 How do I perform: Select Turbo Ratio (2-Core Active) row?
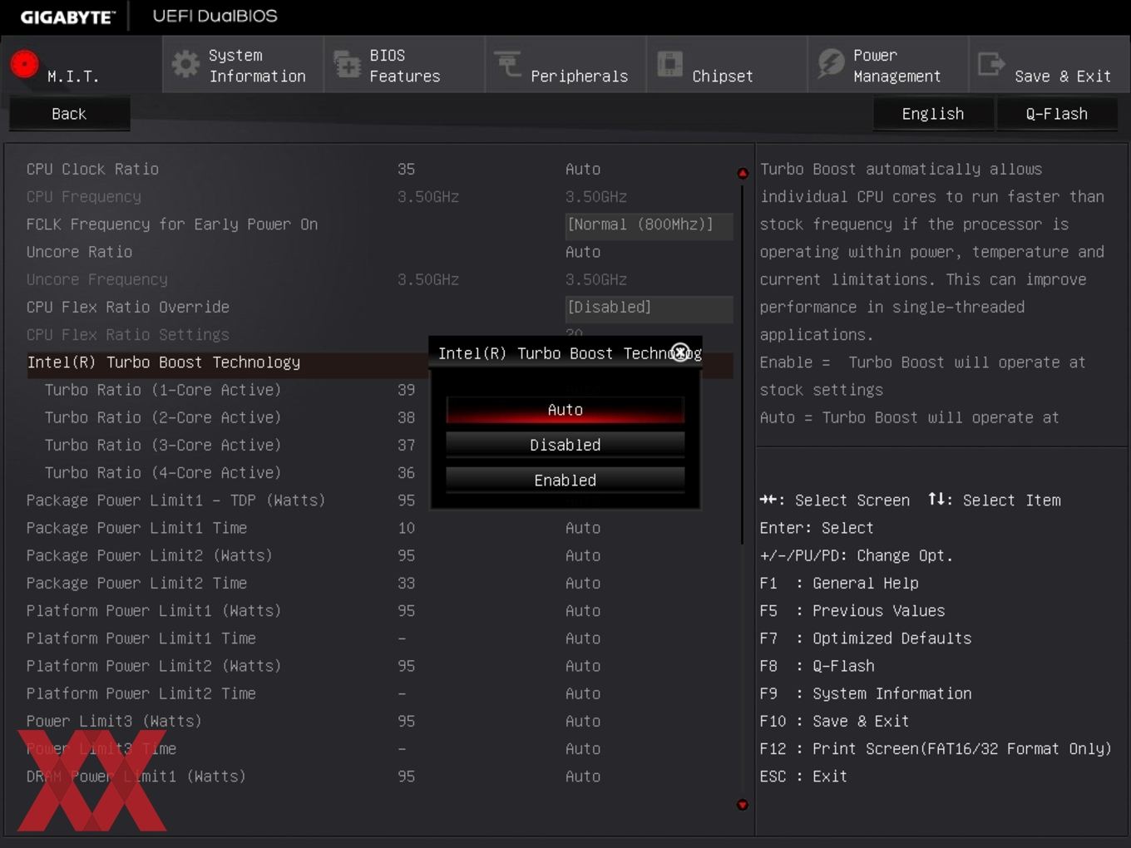tap(163, 417)
